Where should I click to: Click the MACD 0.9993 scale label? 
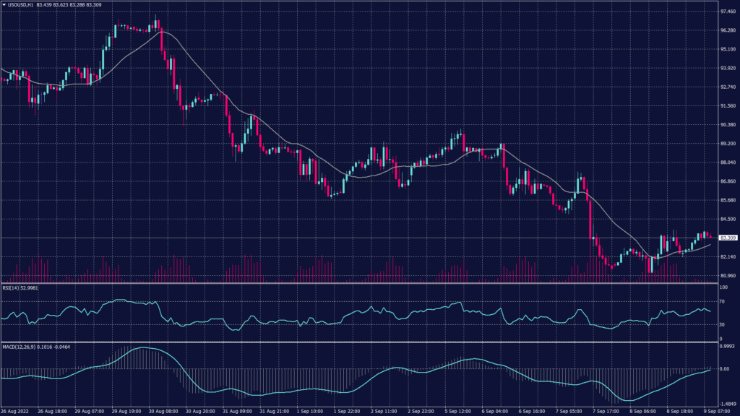pyautogui.click(x=725, y=346)
